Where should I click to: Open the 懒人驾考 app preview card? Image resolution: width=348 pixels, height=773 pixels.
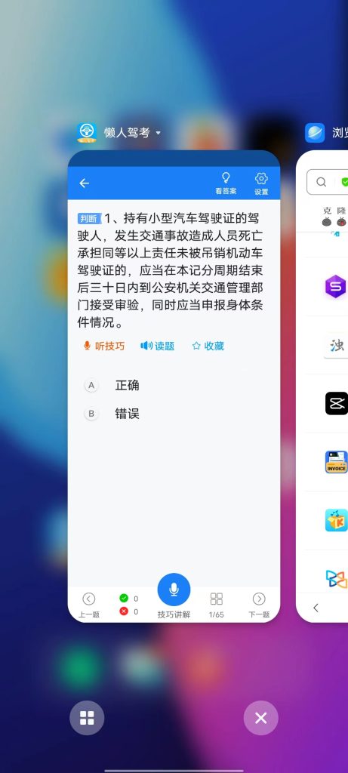[174, 386]
